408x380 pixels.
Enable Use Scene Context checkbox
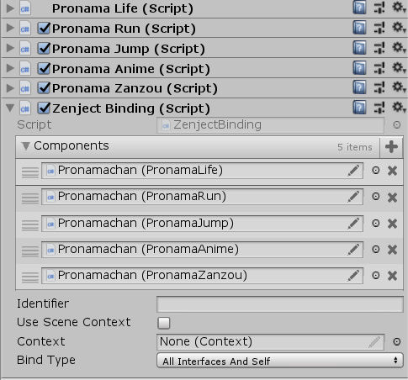(x=164, y=323)
